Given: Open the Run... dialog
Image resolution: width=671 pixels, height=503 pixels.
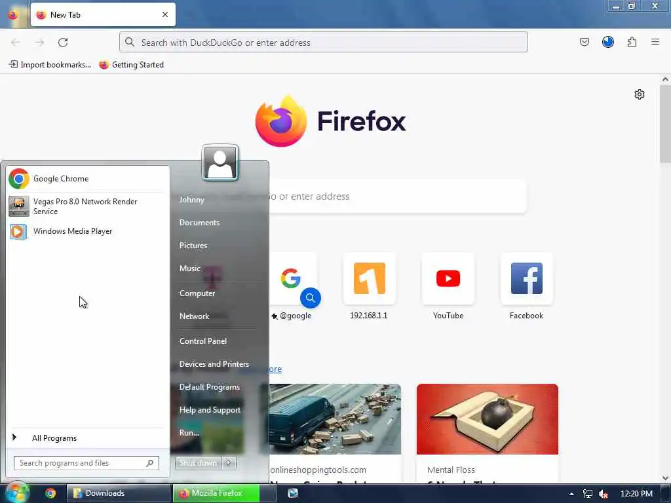Looking at the screenshot, I should pyautogui.click(x=189, y=433).
